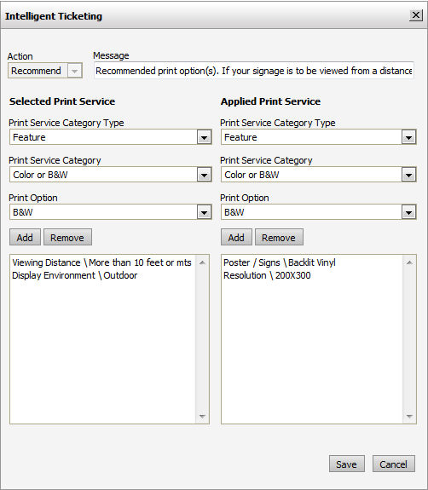This screenshot has width=428, height=490.
Task: Click Remove under Applied Print Service
Action: 279,238
